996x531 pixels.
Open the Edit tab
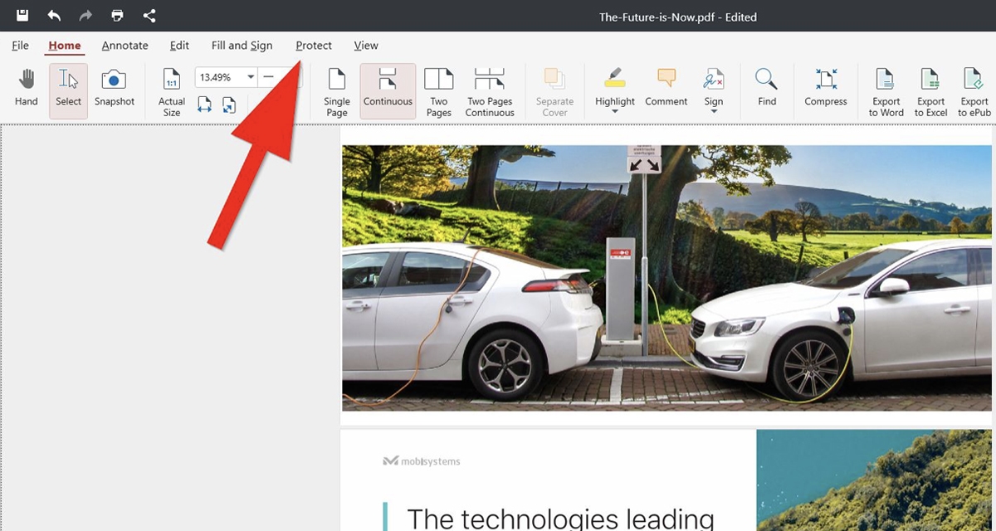(x=179, y=46)
